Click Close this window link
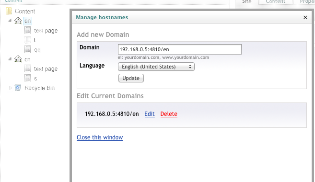Screen dimensions: 315x182 pos(100,137)
